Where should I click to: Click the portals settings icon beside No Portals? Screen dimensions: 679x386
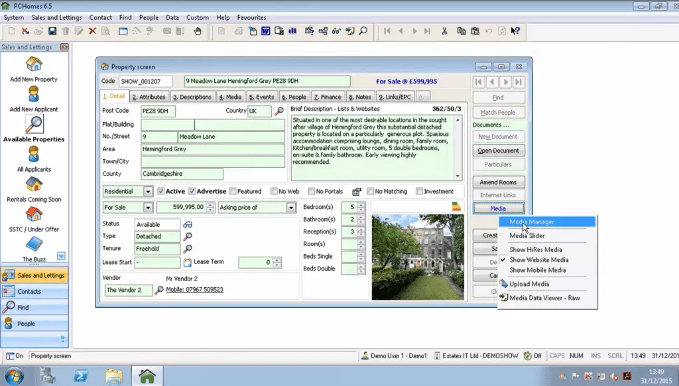click(x=356, y=192)
